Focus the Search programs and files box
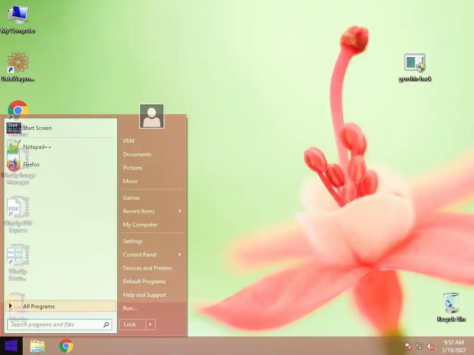Viewport: 474px width, 355px height. point(60,324)
